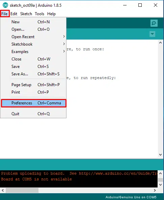Expand the Open Recent submenu
Screen dimensions: 164x200
33,37
